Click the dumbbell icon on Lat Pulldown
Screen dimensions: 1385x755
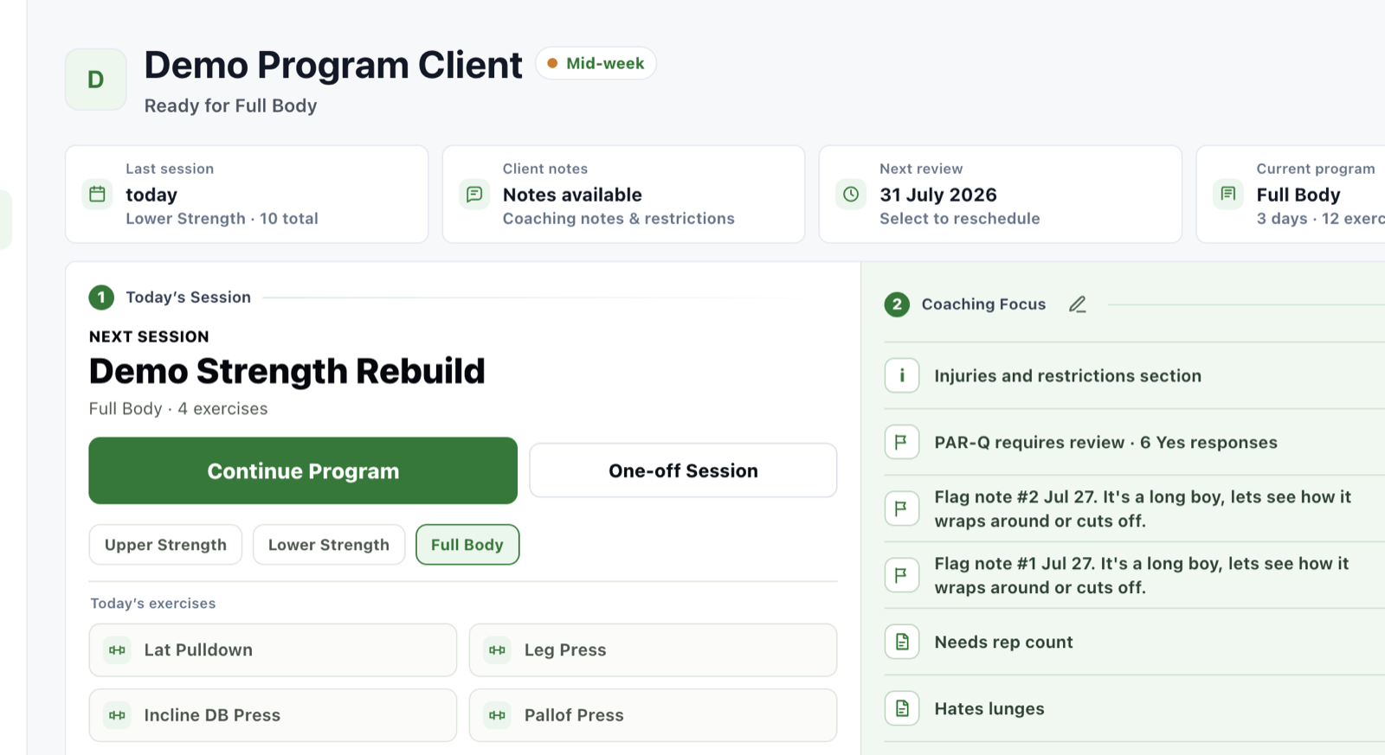[x=118, y=650]
